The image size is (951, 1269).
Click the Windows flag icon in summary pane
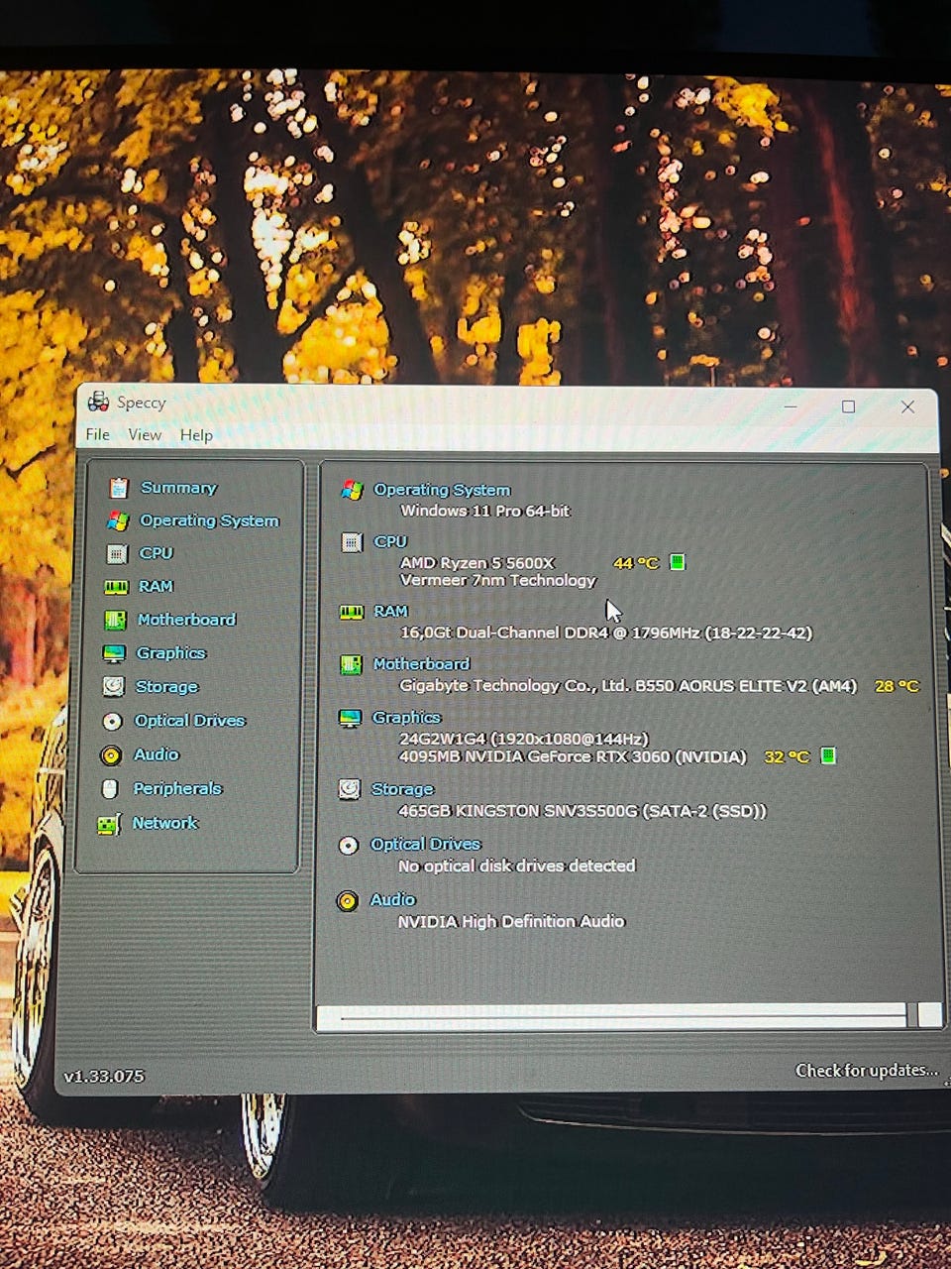coord(352,490)
